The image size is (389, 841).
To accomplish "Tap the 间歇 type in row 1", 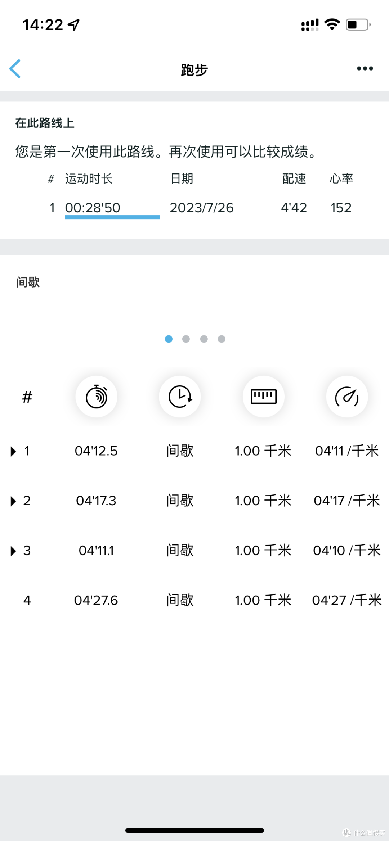I will point(180,451).
